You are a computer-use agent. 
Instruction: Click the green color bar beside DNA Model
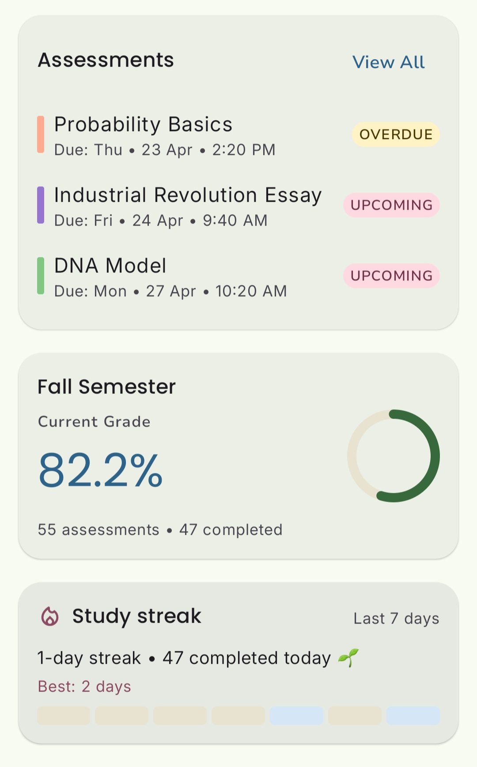coord(41,276)
